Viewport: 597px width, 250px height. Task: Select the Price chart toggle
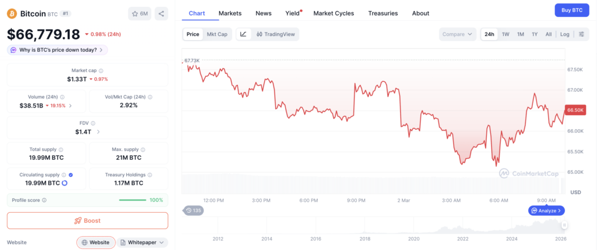coord(192,34)
